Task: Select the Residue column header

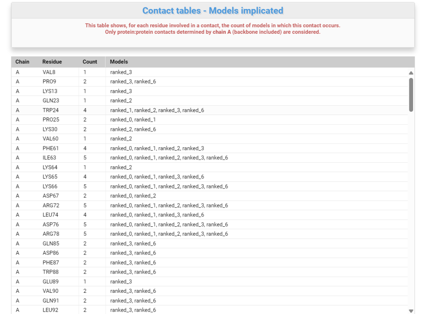Action: [x=53, y=62]
